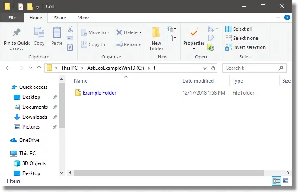This screenshot has height=192, width=298.
Task: Switch to the Share tab
Action: pos(60,18)
